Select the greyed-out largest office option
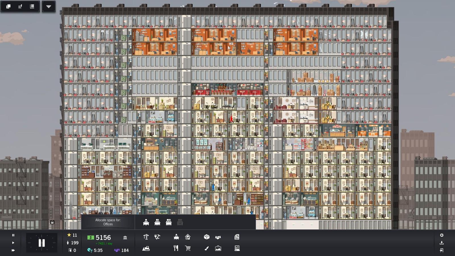Screen dimensions: 455x256 tap(180, 222)
